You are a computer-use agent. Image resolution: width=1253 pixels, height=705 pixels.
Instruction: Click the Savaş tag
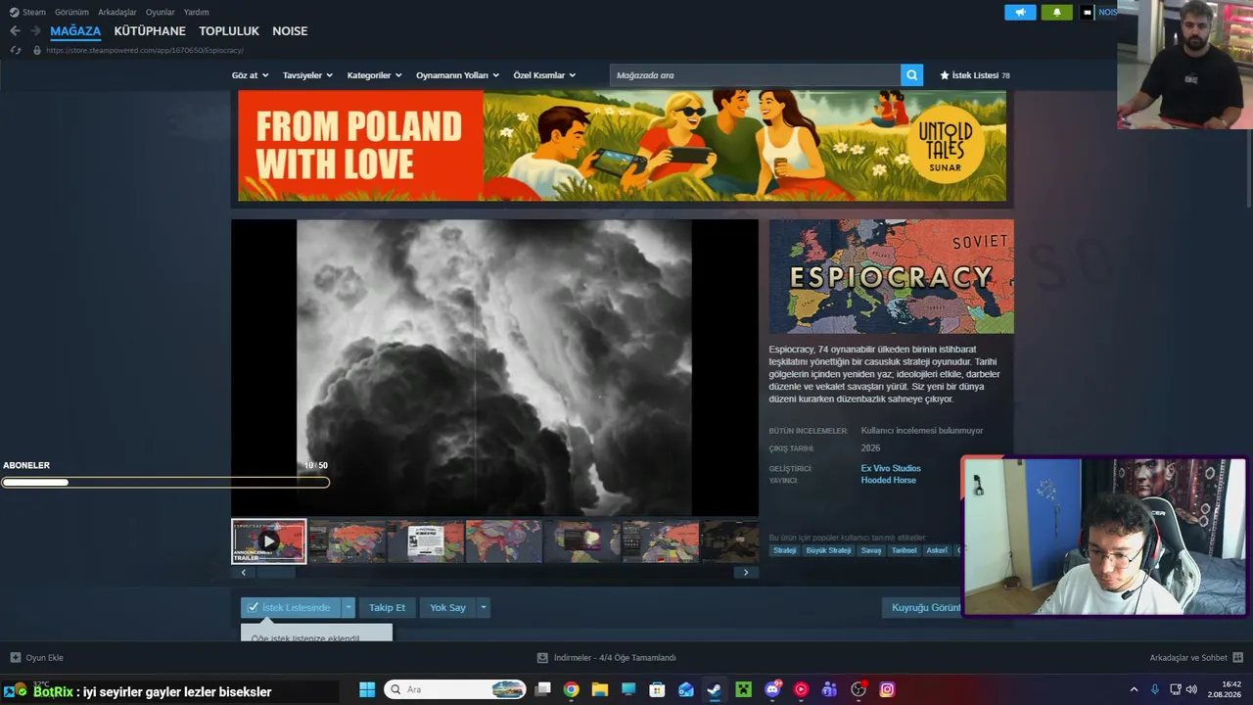coord(871,550)
